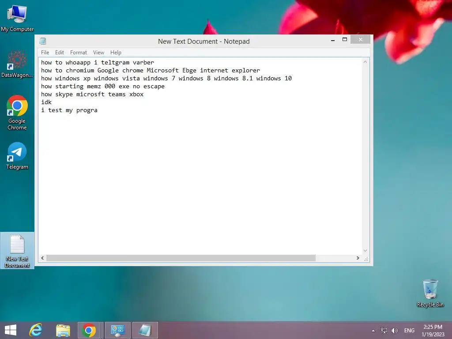Open the network tray icon

pos(384,330)
